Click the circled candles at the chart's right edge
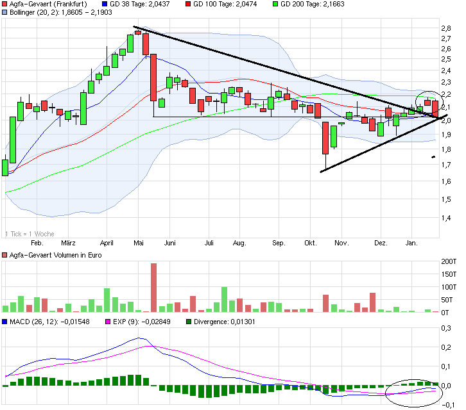 coord(427,101)
